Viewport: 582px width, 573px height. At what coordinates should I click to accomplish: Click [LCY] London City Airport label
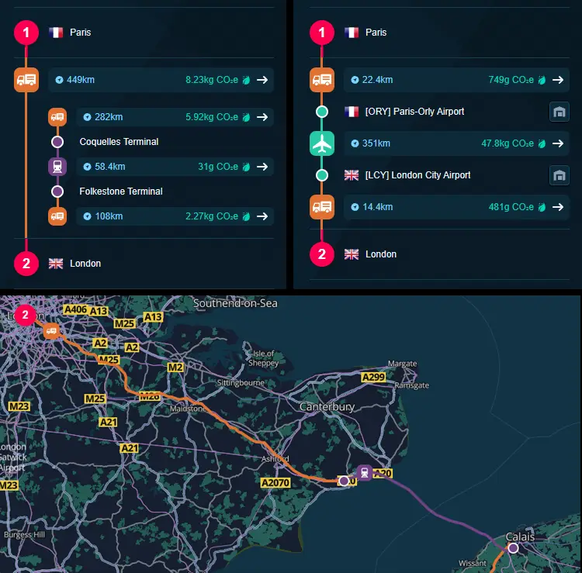pyautogui.click(x=417, y=175)
